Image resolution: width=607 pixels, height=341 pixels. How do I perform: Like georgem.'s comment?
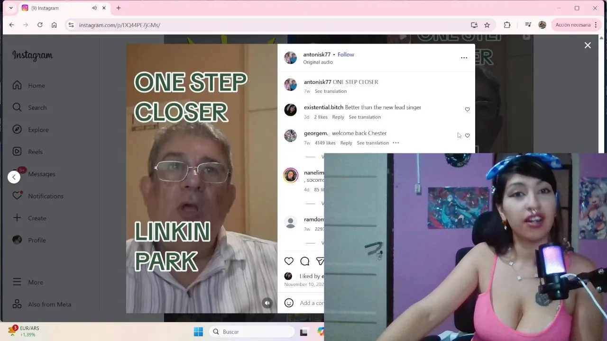(467, 135)
